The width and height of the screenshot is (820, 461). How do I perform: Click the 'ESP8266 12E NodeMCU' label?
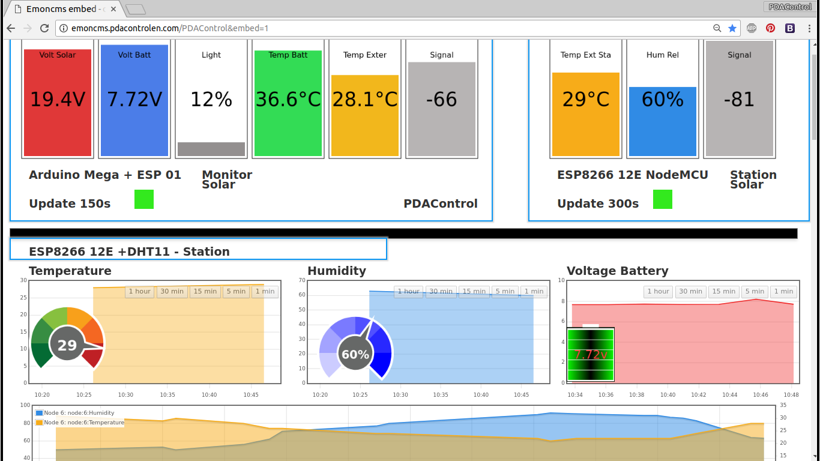click(x=633, y=175)
